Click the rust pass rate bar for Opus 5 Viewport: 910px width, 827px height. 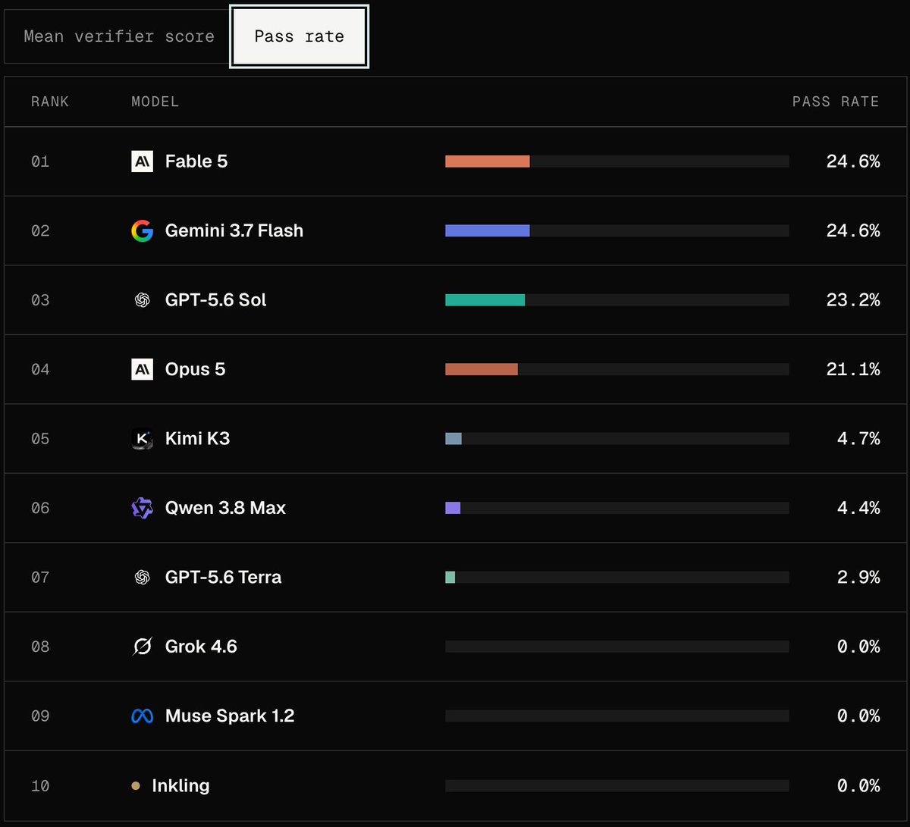482,369
